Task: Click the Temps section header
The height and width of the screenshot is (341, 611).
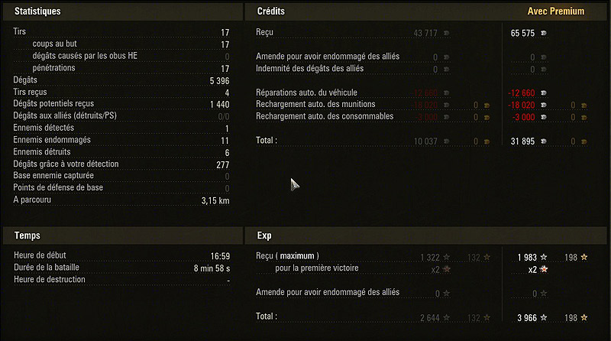Action: [27, 235]
